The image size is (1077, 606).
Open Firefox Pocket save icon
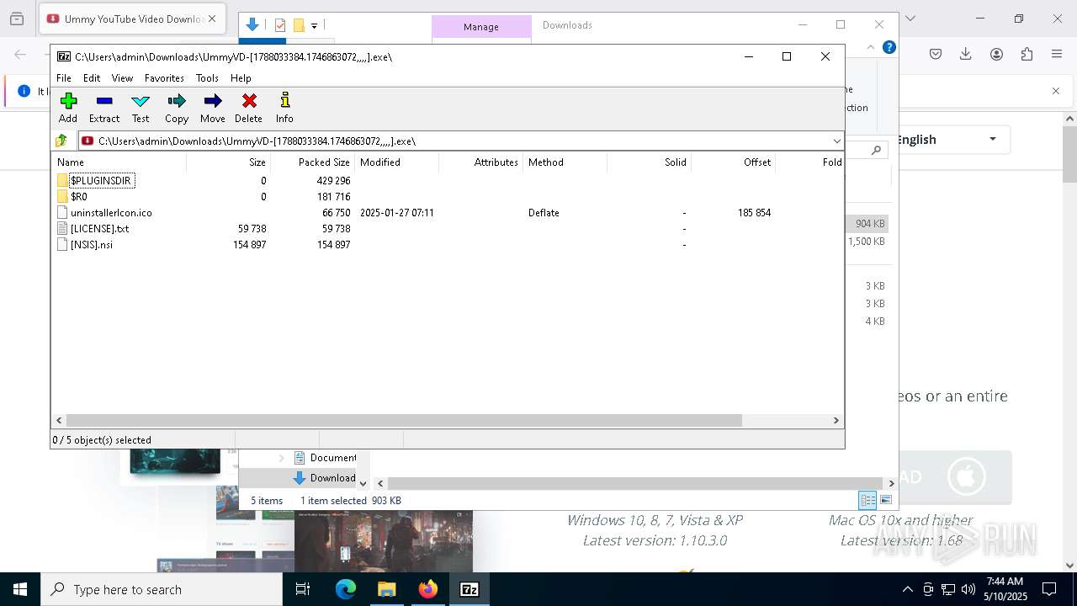click(936, 54)
